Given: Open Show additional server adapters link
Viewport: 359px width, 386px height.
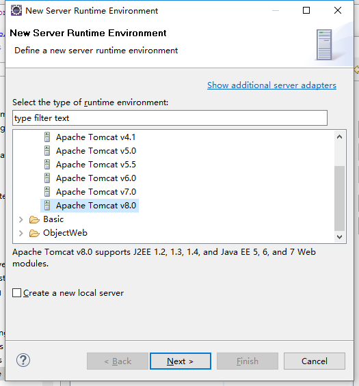Looking at the screenshot, I should pos(271,85).
